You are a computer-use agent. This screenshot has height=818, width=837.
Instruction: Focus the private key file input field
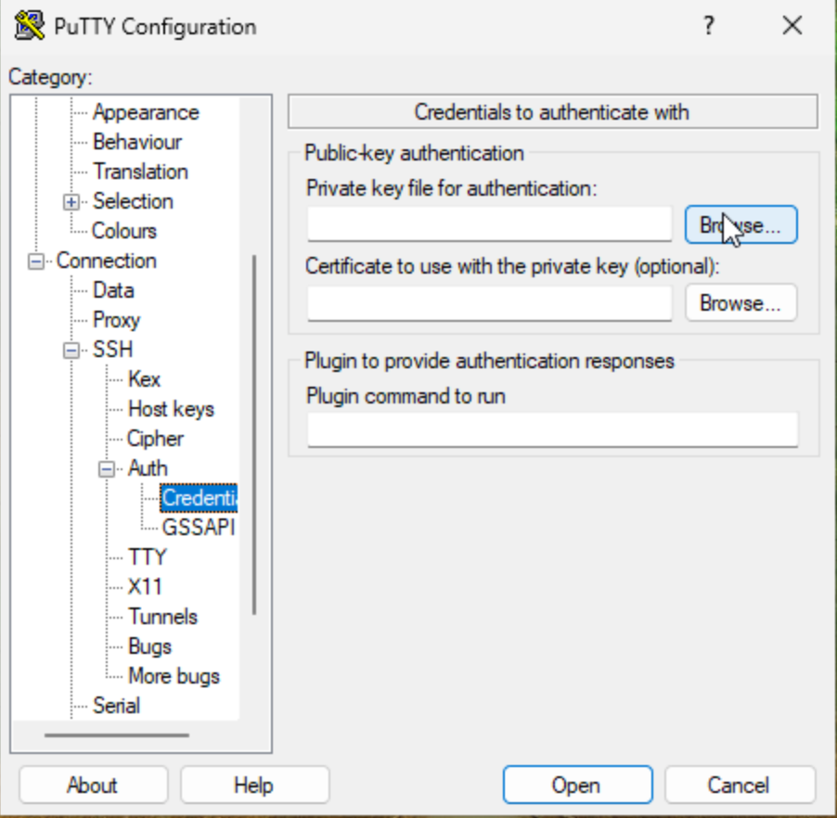pos(489,224)
